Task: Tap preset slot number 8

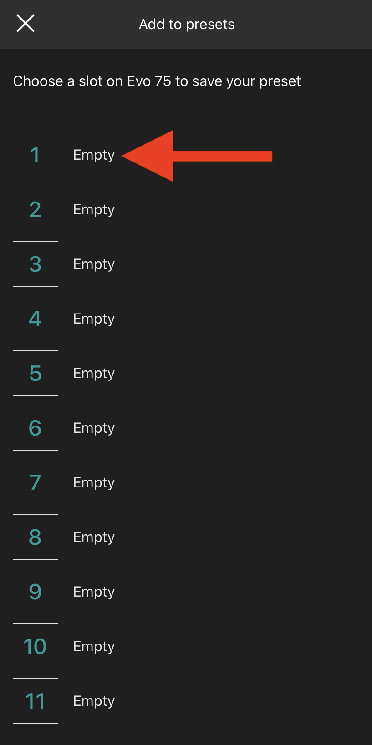Action: (36, 537)
